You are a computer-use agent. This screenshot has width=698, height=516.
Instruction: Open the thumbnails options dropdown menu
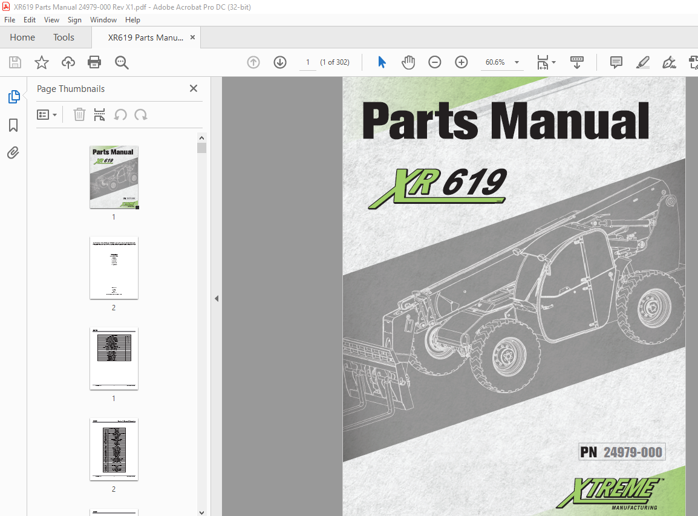tap(47, 115)
